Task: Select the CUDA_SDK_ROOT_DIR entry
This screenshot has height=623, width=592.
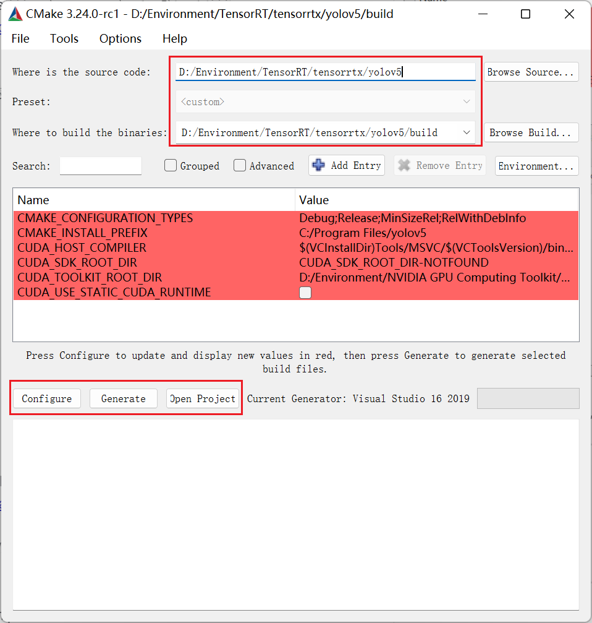Action: click(295, 263)
